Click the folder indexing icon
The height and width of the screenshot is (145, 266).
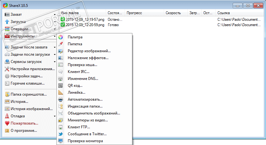click(61, 106)
